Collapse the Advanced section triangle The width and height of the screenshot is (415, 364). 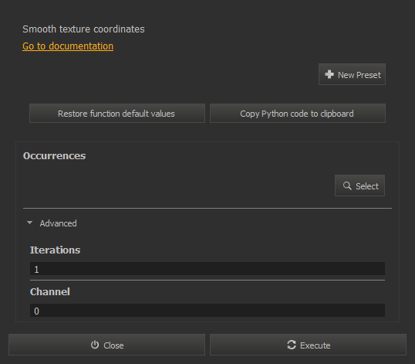tap(29, 223)
